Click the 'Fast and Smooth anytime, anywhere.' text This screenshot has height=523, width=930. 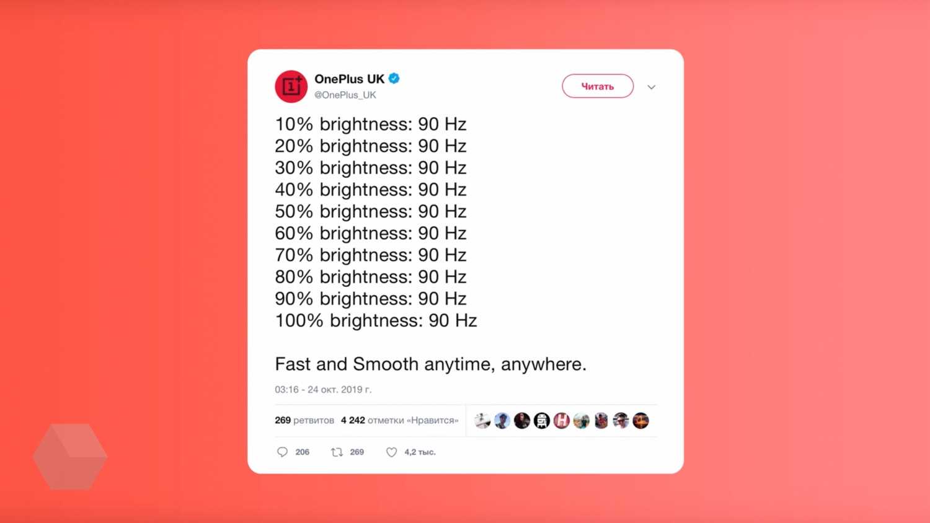click(430, 364)
